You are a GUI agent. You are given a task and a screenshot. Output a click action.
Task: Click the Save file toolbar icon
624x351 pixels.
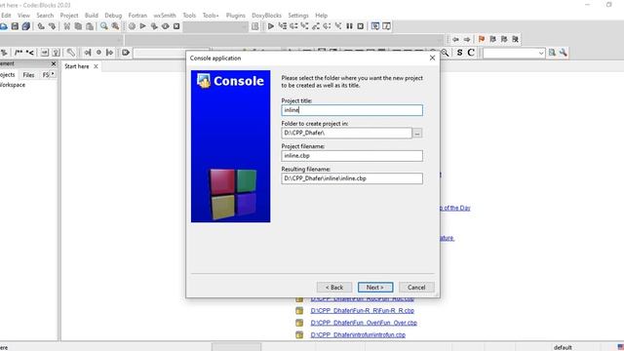coord(15,26)
